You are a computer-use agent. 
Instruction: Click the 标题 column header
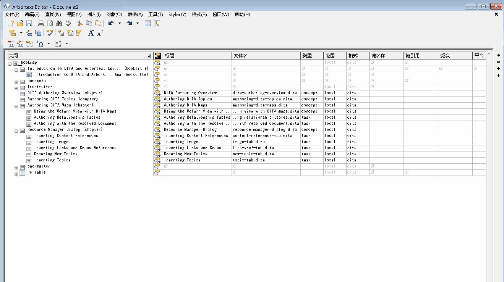[x=197, y=56]
